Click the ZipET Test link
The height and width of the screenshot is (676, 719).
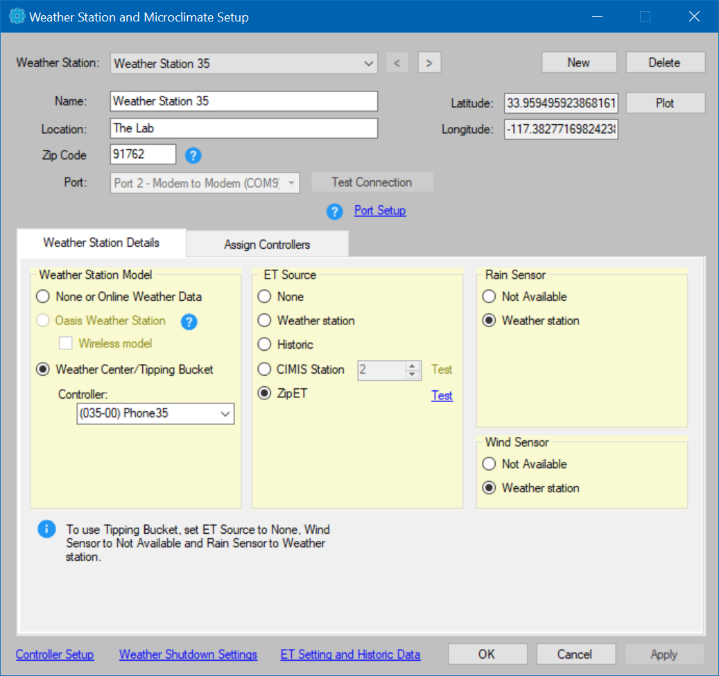[x=442, y=395]
